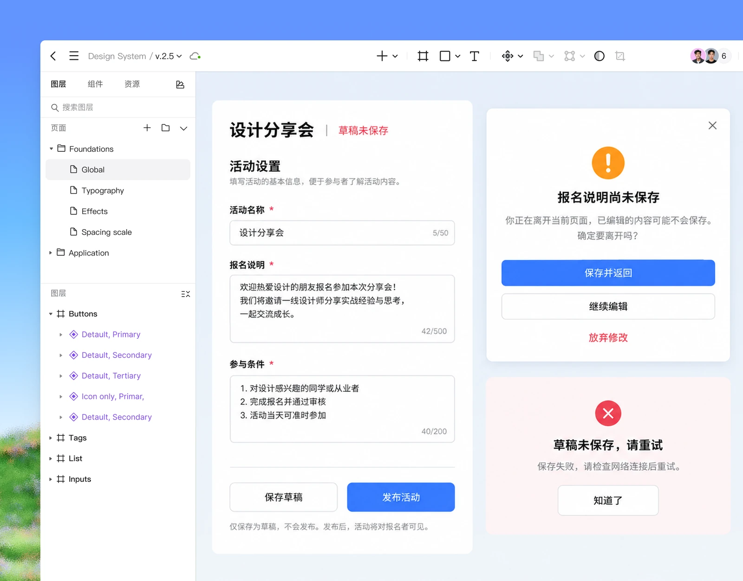Go back using the back arrow

click(53, 56)
